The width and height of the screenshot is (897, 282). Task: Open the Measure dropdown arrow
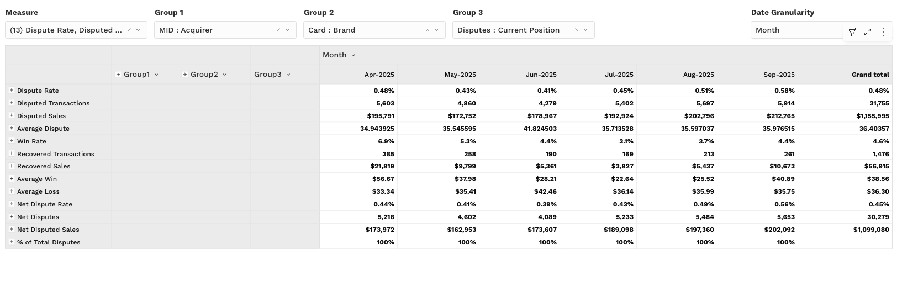click(x=138, y=30)
